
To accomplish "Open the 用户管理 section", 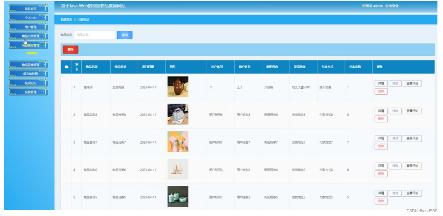I will 28,26.
